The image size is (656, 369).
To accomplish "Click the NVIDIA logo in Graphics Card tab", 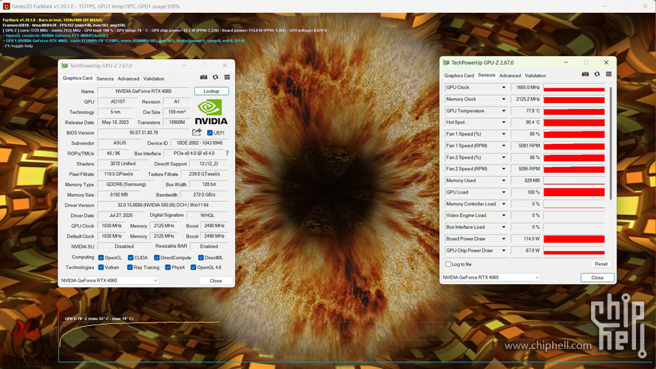I will 212,112.
